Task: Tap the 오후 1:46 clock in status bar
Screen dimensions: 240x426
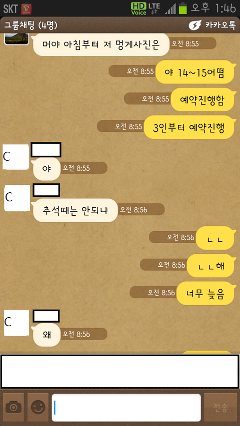Action: [213, 8]
